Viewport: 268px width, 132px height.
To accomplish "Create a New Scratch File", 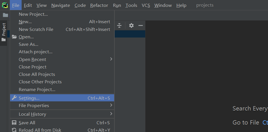I will click(62, 29).
